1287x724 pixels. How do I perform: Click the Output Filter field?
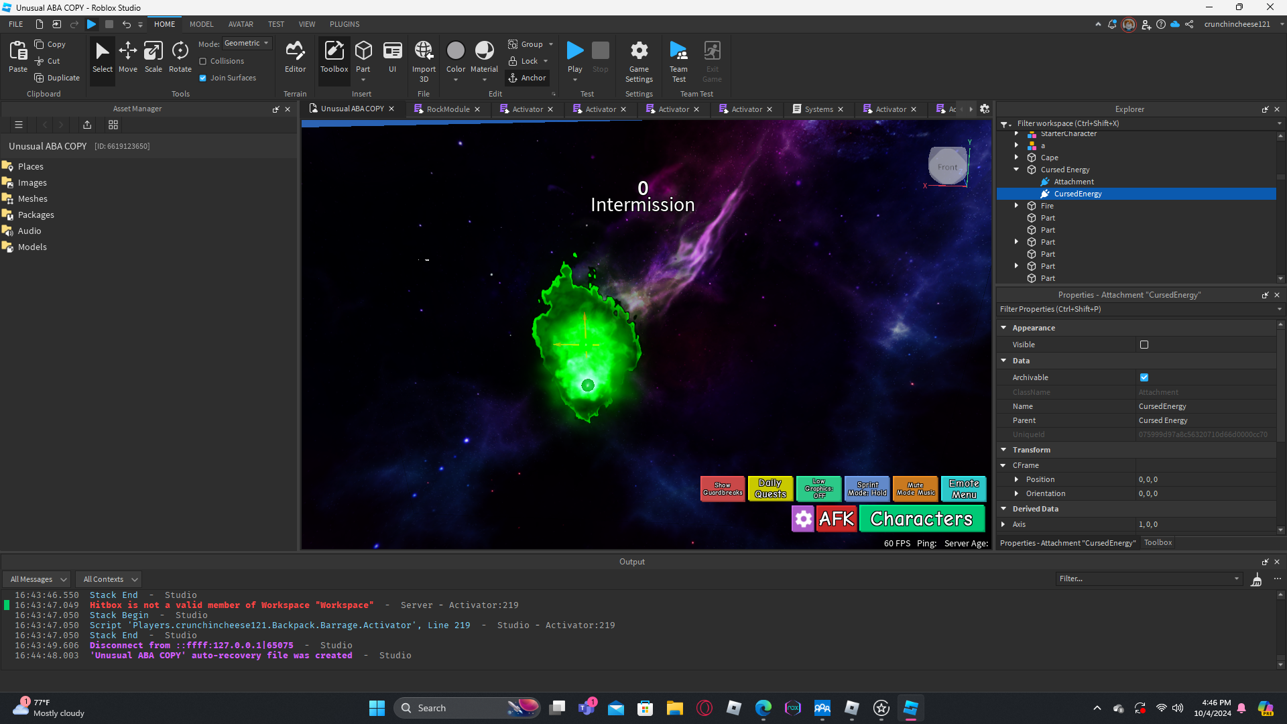(x=1149, y=579)
